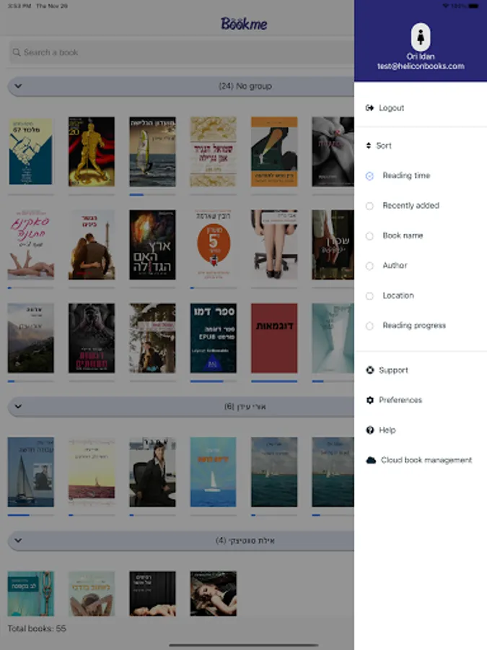Open the orange-title sailboat book cover
487x650 pixels.
(214, 472)
